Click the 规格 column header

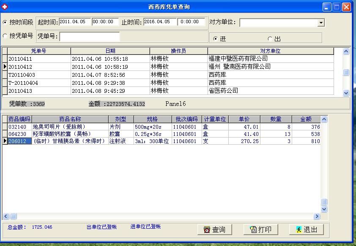click(x=153, y=119)
